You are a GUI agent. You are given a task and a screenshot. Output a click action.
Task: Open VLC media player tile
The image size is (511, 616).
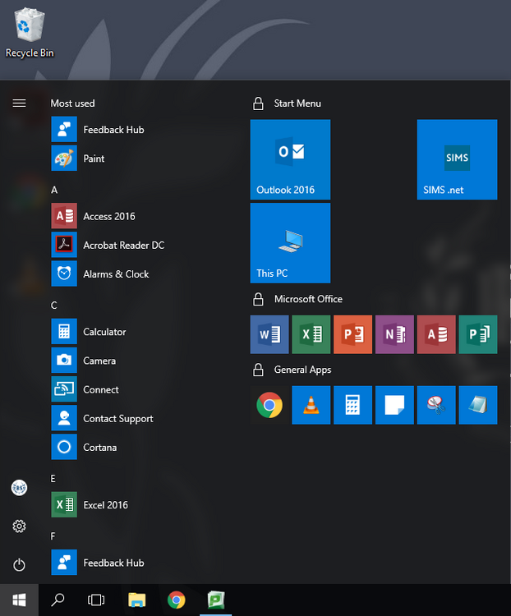[x=311, y=405]
